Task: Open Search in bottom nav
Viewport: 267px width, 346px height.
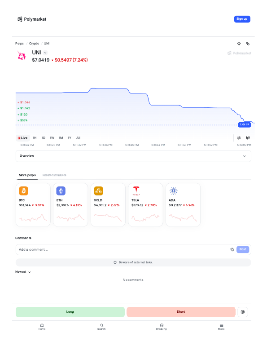Action: click(x=101, y=327)
